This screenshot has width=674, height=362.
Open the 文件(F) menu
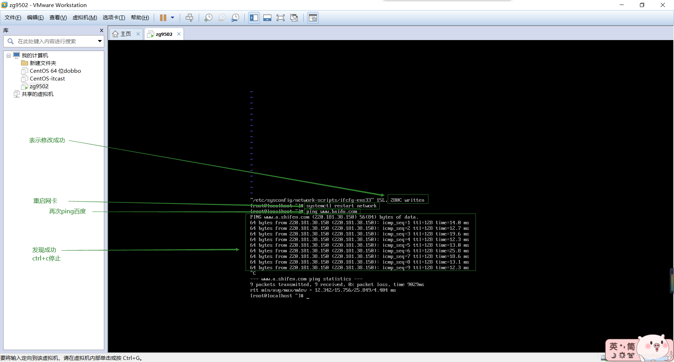coord(13,18)
